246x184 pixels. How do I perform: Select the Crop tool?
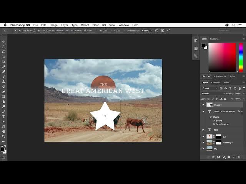tap(4, 62)
